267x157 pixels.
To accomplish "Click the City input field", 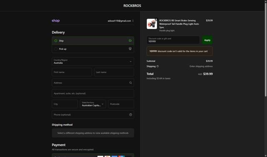I will 65,104.
